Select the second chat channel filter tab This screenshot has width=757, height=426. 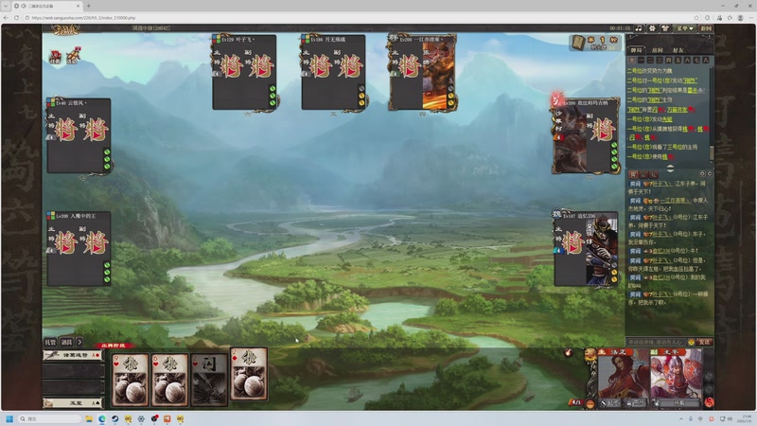[x=643, y=174]
